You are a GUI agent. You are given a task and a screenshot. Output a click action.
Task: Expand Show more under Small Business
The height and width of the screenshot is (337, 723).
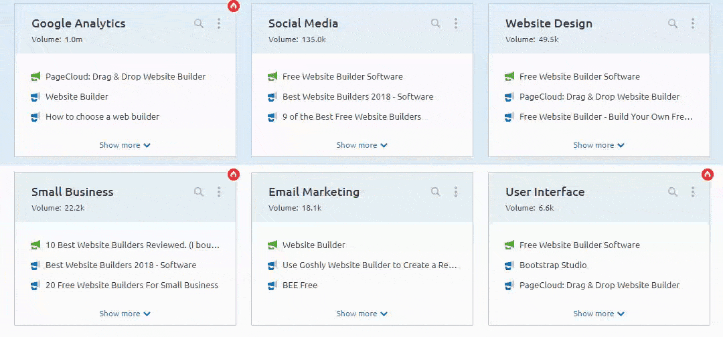125,314
